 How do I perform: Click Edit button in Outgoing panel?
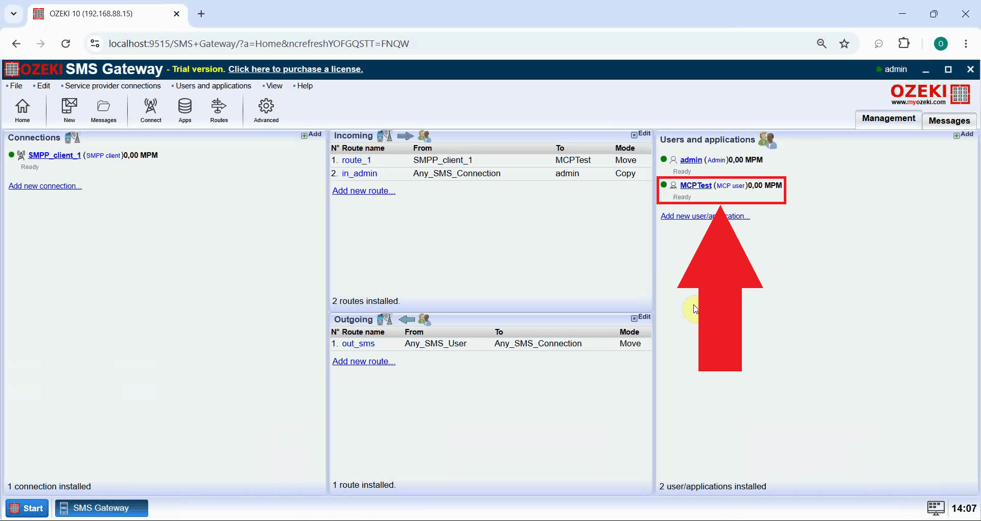[x=641, y=317]
